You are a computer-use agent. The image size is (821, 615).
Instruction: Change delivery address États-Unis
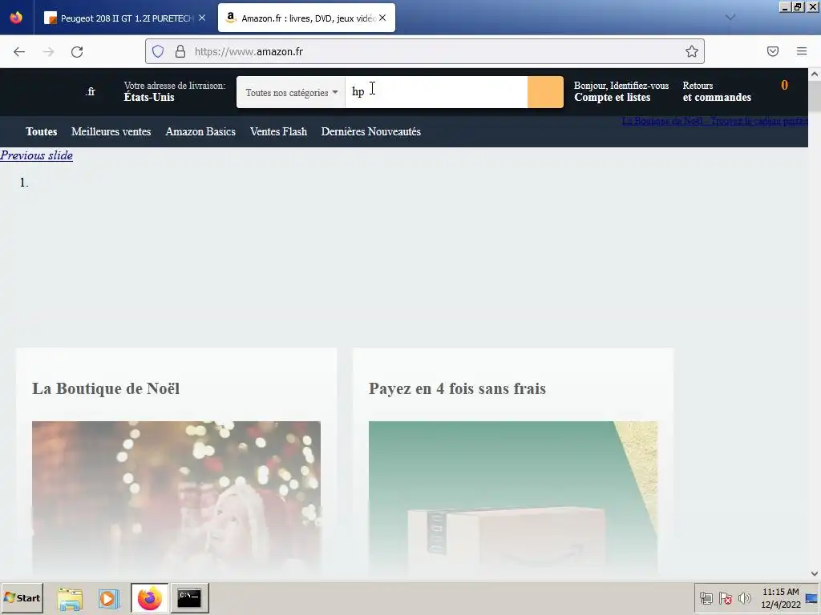click(174, 91)
